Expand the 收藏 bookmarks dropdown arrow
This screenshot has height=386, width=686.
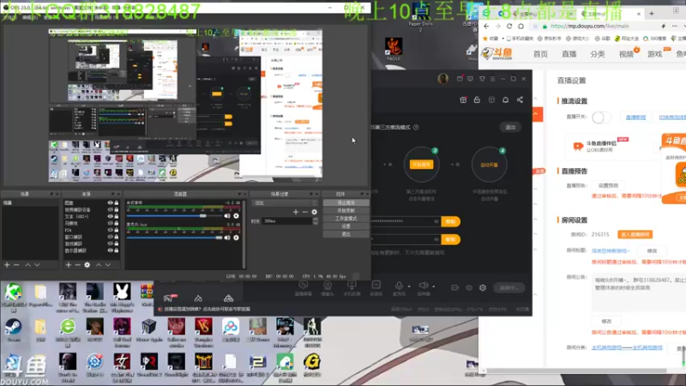502,39
